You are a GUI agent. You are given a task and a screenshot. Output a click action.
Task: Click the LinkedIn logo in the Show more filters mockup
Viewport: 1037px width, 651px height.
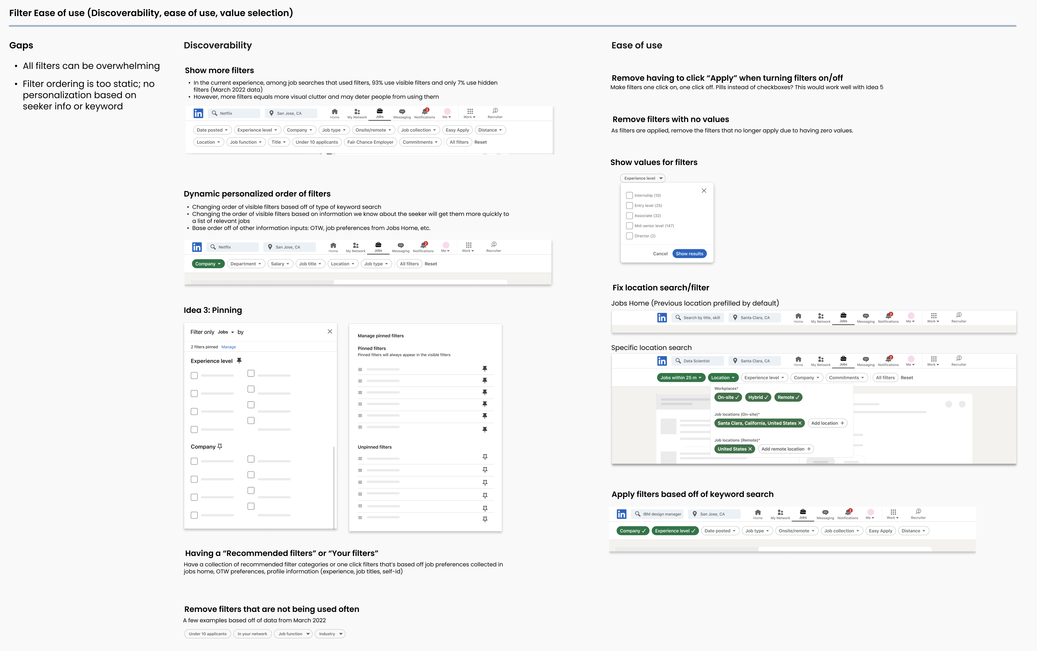point(198,113)
